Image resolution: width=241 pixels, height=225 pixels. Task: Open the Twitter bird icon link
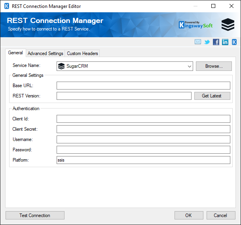[207, 42]
